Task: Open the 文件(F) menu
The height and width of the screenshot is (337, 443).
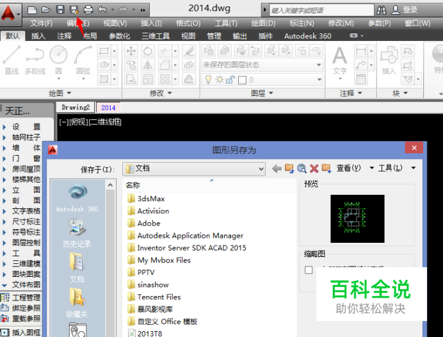Action: [41, 23]
